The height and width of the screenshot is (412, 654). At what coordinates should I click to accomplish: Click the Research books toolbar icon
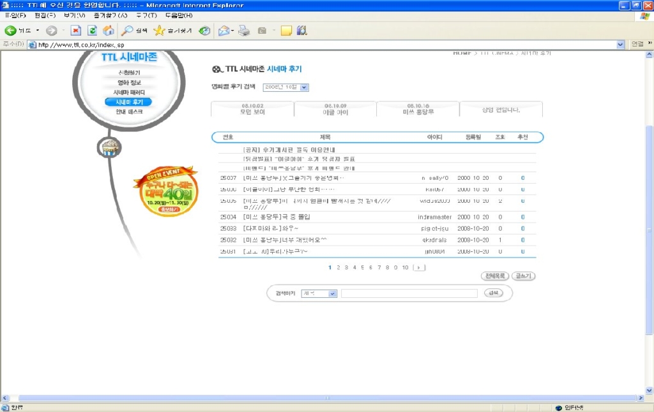[302, 31]
